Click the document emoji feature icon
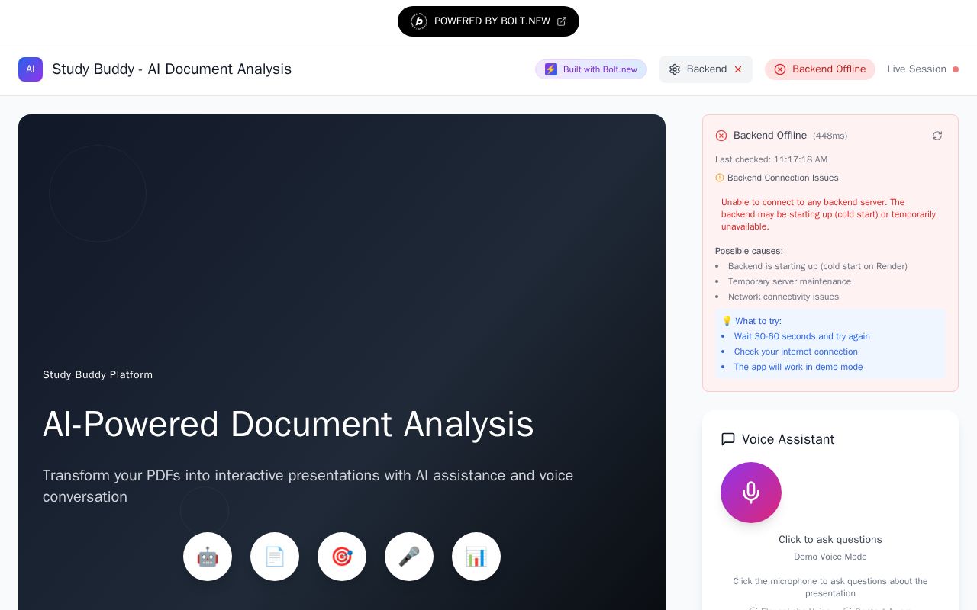Screen dimensions: 977x610 click(x=275, y=557)
